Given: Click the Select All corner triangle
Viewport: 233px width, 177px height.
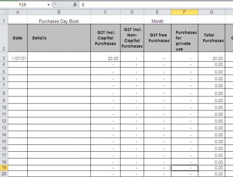Looking at the screenshot, I should (x=5, y=13).
